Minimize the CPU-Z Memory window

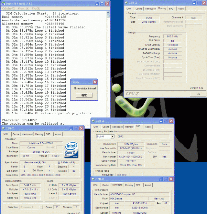click(x=194, y=3)
